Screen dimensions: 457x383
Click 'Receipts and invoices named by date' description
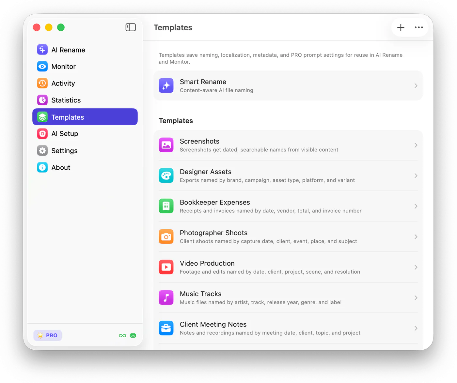(x=271, y=211)
